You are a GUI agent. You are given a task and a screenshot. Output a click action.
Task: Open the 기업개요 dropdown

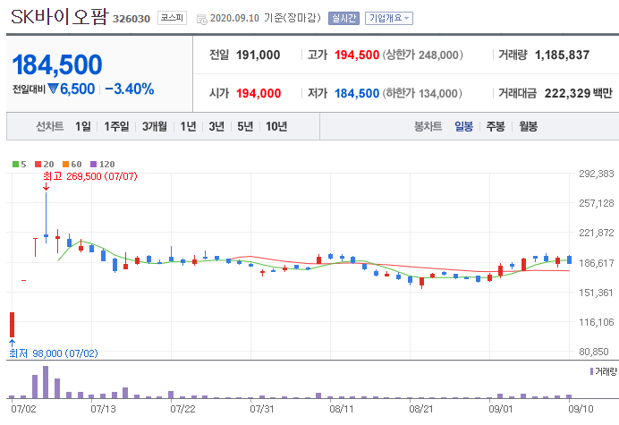click(389, 18)
